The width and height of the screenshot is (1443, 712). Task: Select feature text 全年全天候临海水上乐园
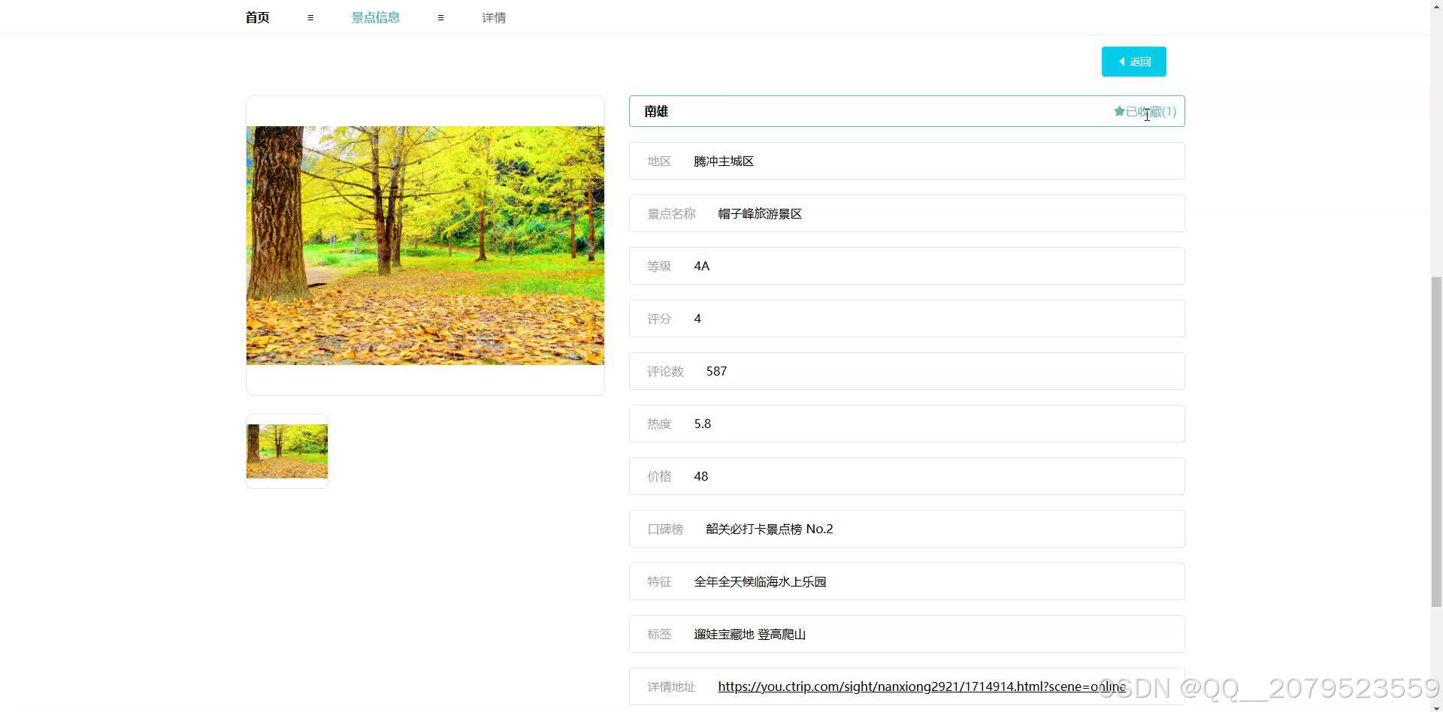coord(760,581)
